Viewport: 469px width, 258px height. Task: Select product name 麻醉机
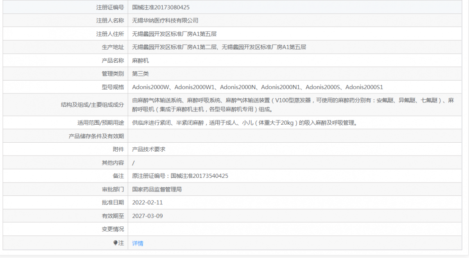[x=140, y=61]
